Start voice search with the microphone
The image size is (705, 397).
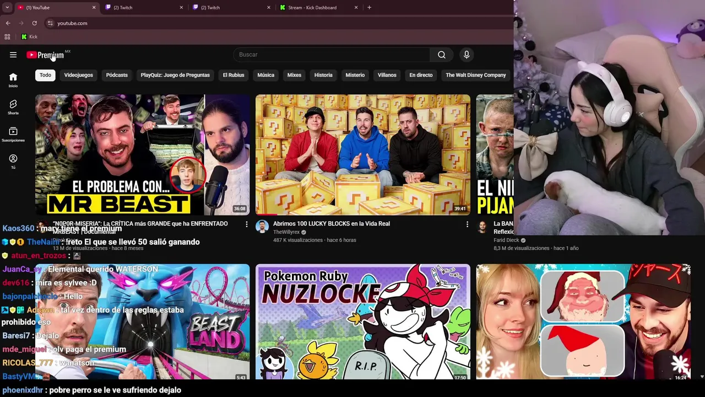point(467,55)
